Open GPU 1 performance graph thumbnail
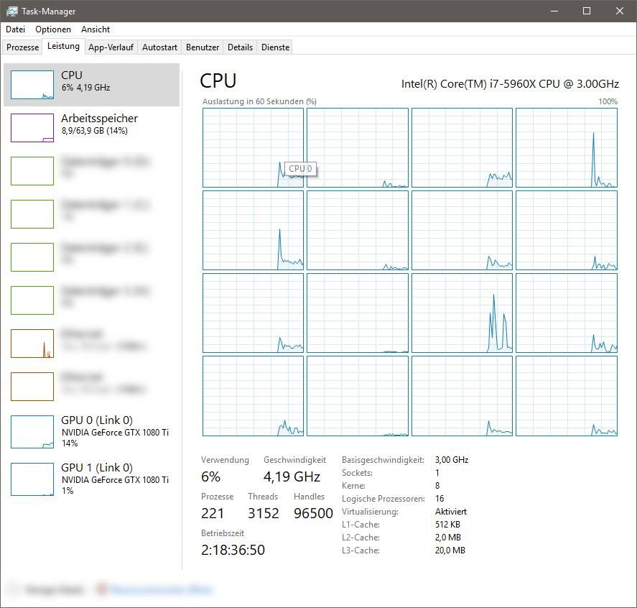Viewport: 637px width, 608px height. click(x=32, y=479)
